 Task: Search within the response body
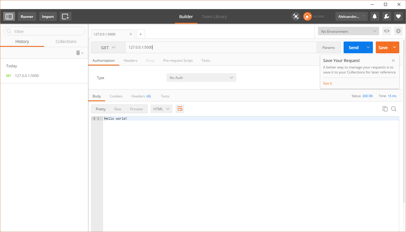point(394,109)
